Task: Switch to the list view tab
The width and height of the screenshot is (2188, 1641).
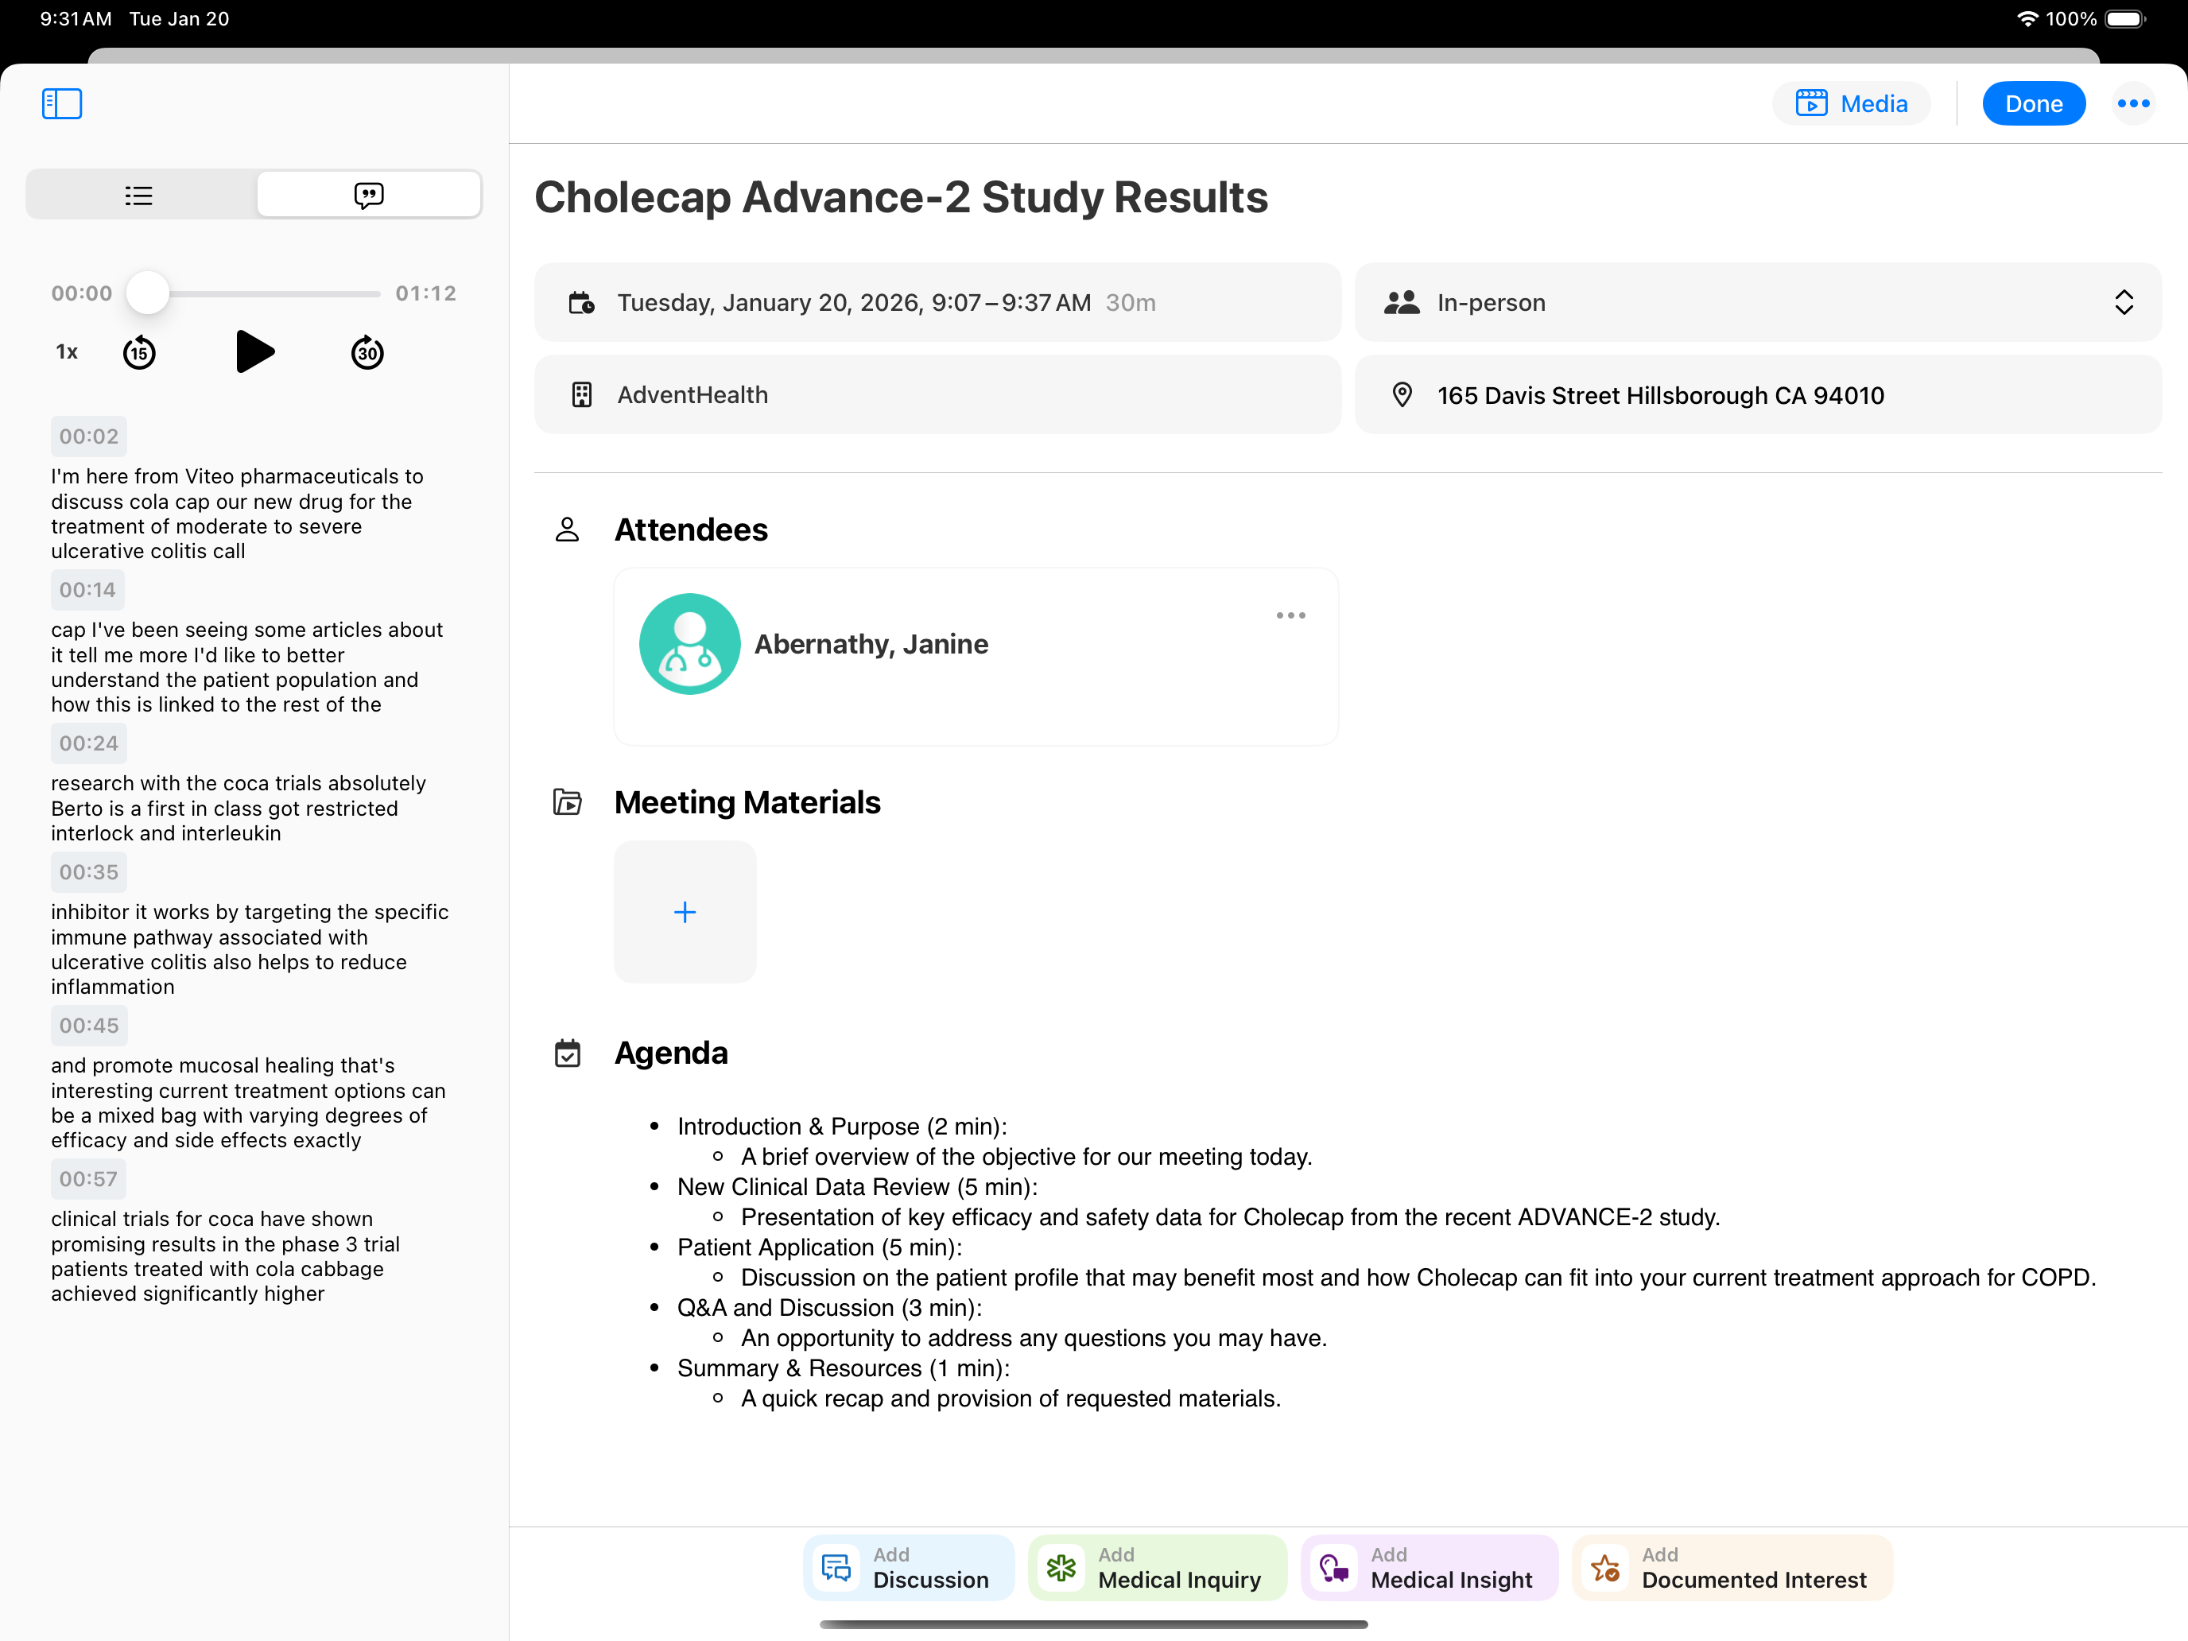Action: tap(139, 195)
